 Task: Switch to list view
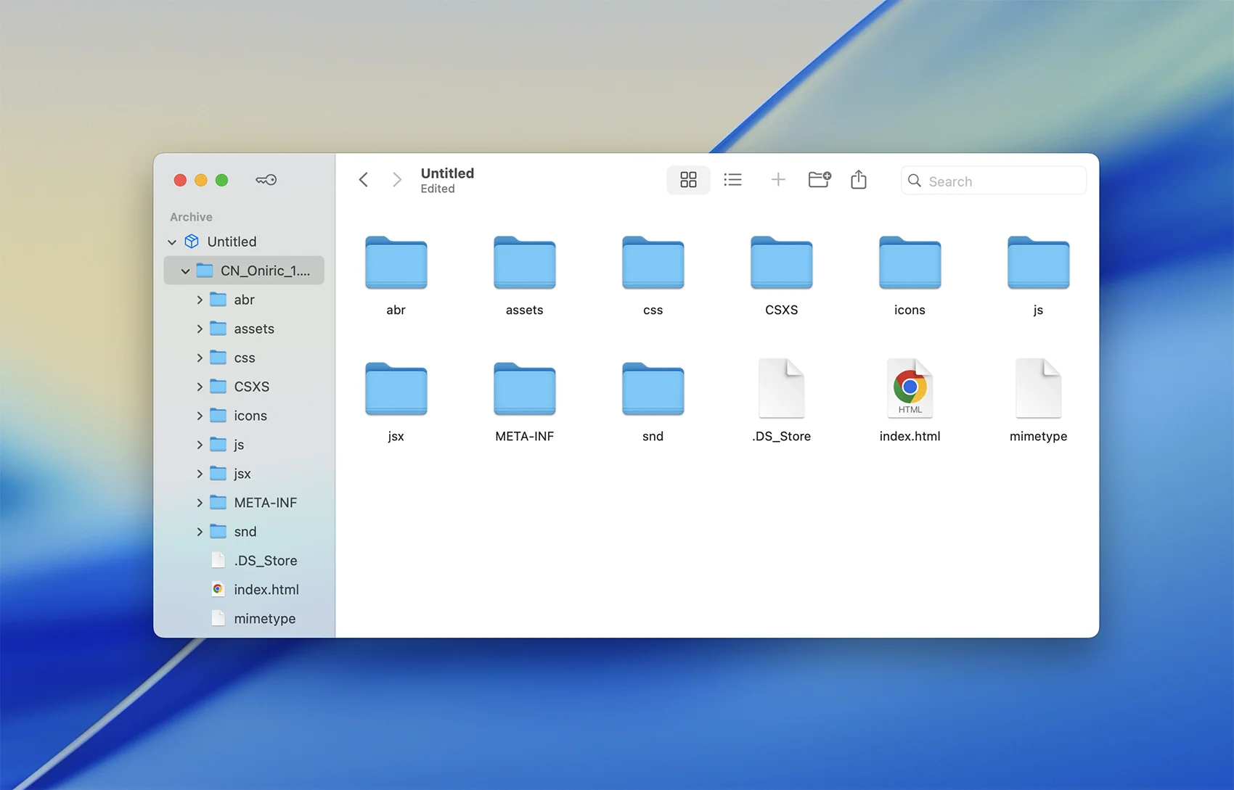click(x=732, y=180)
